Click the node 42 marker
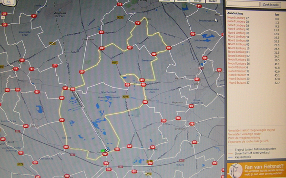The image size is (286, 178). pos(127,85)
